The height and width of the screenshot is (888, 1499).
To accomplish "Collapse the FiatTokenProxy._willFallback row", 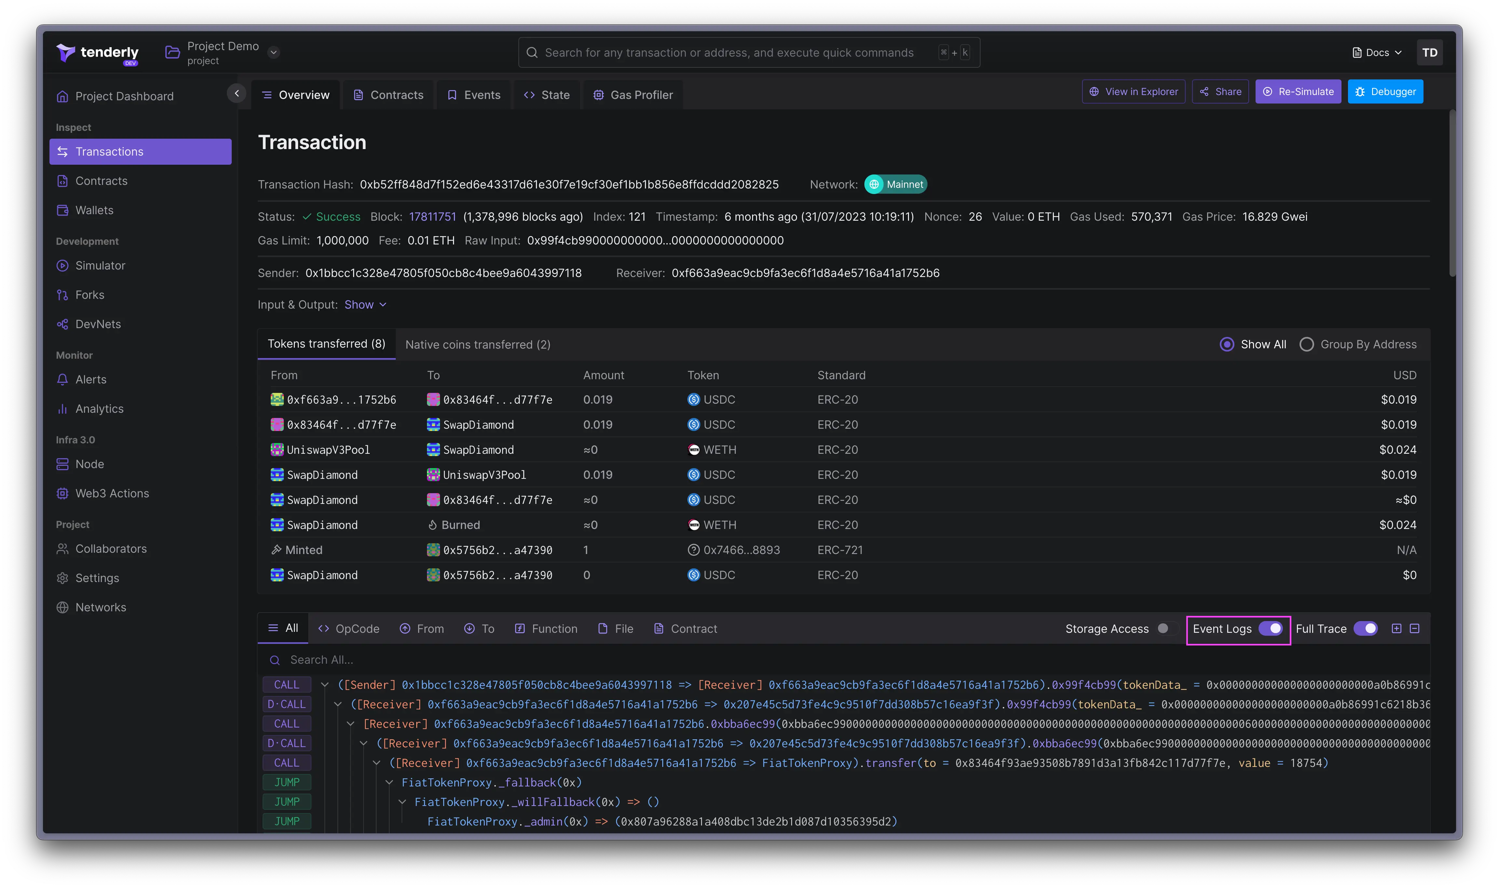I will pyautogui.click(x=403, y=802).
